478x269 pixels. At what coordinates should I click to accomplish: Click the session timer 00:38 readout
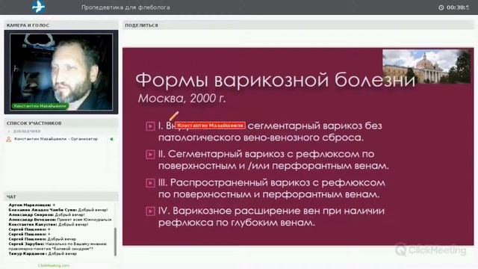pyautogui.click(x=458, y=7)
